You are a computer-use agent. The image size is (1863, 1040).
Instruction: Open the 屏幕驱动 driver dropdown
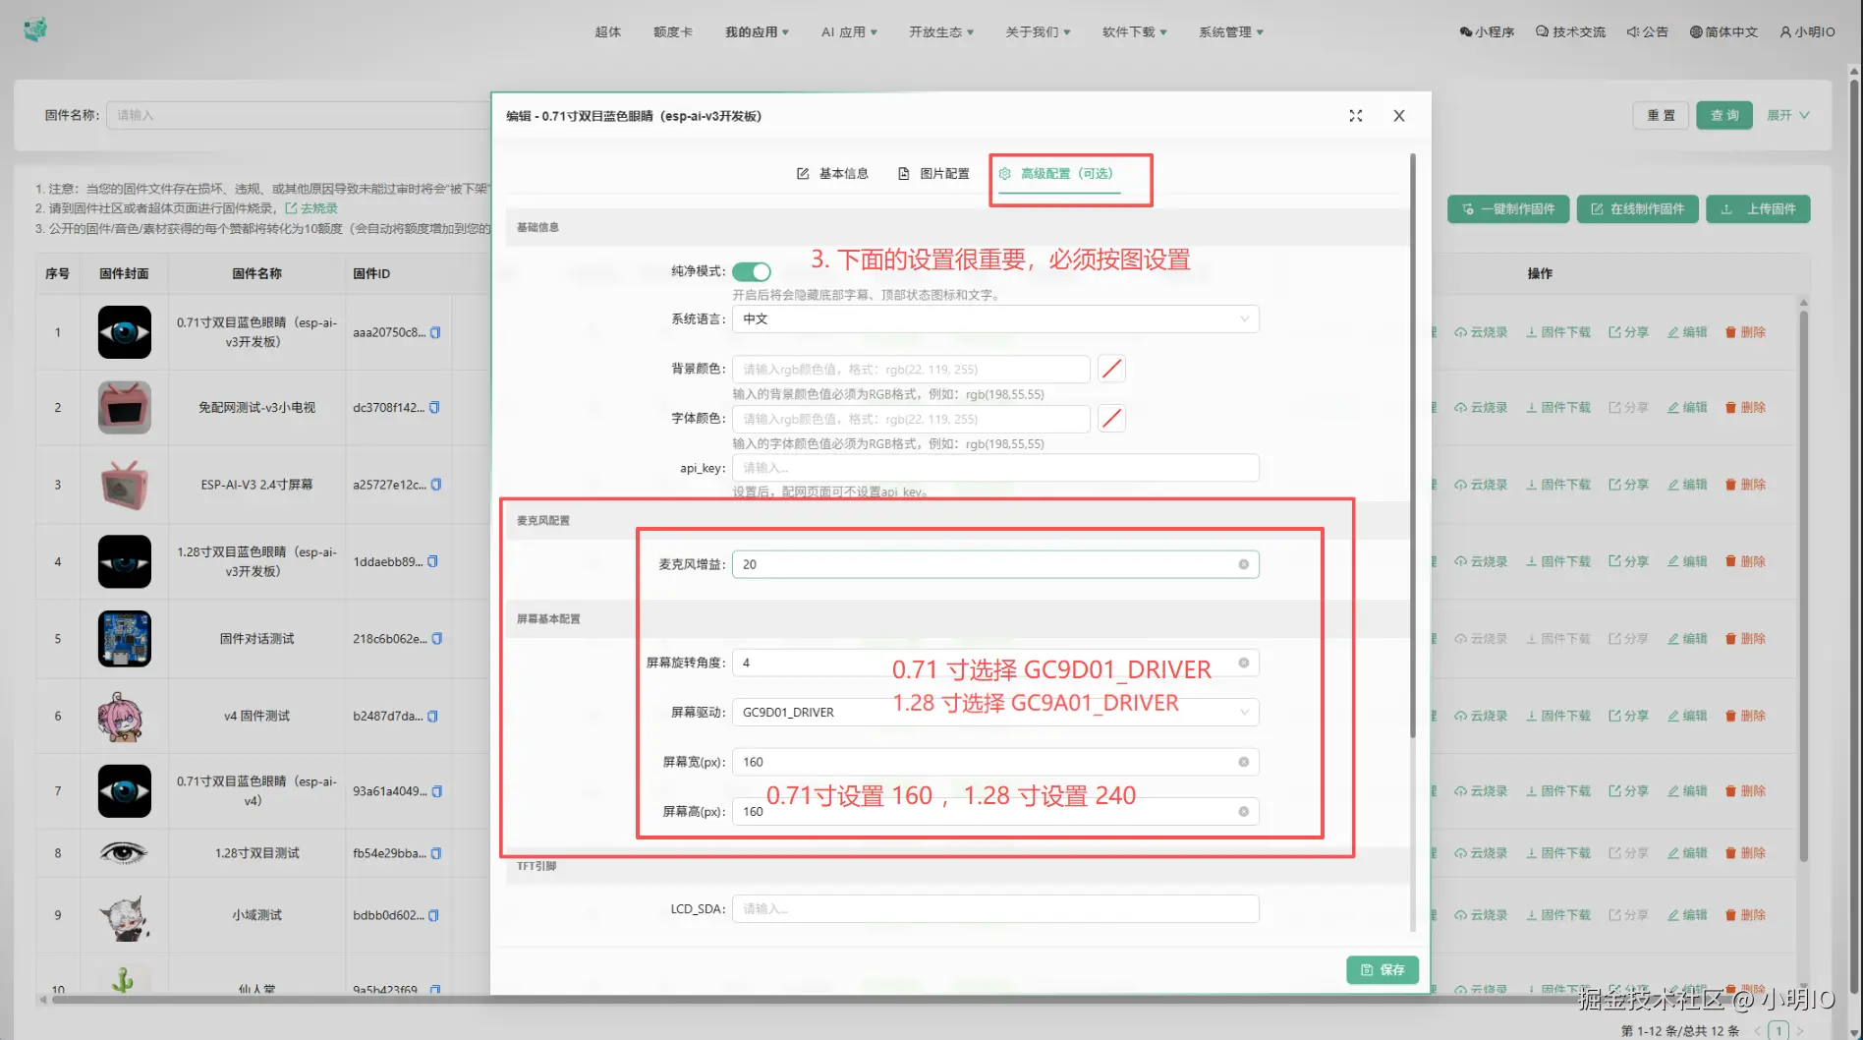[995, 712]
